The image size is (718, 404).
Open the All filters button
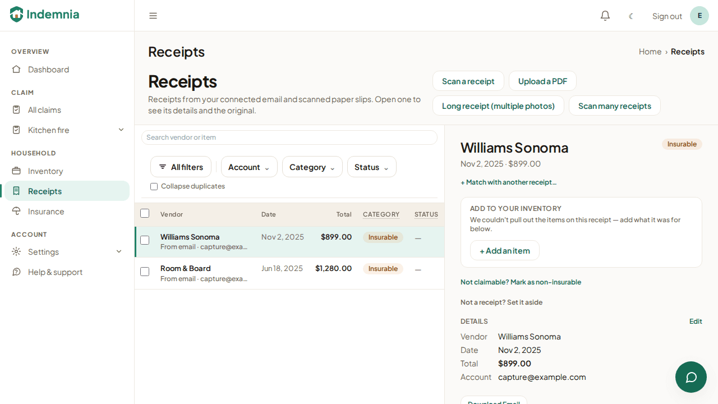(181, 167)
